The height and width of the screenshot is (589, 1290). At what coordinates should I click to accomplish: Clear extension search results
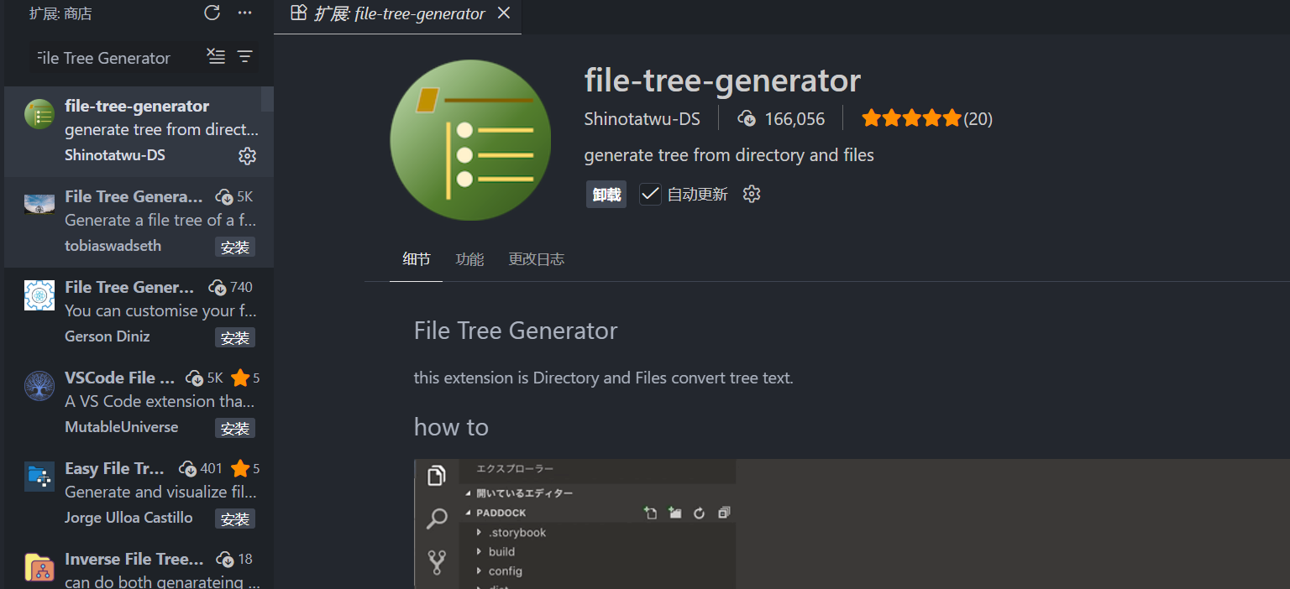pyautogui.click(x=216, y=56)
